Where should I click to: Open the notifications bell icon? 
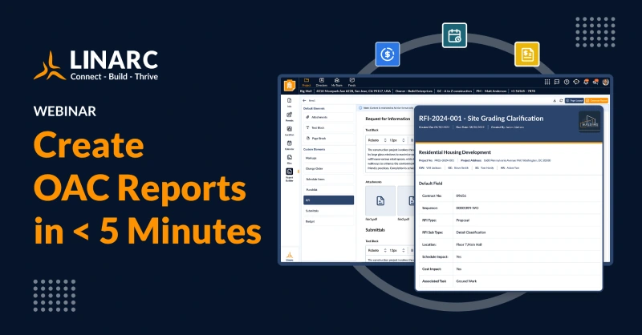(x=586, y=82)
